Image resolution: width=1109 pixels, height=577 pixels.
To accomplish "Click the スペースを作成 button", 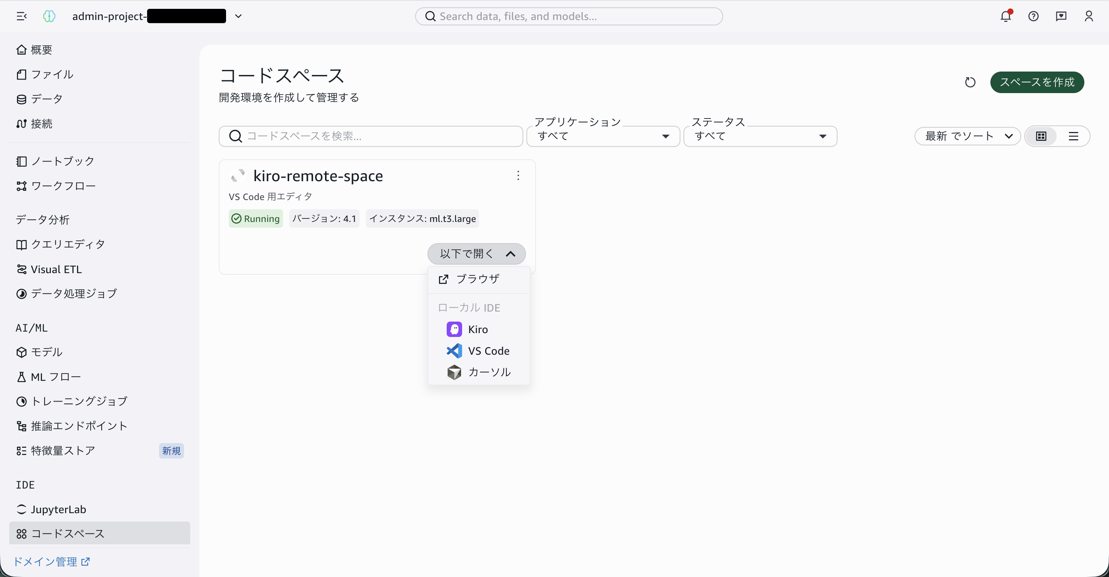I will [x=1037, y=82].
